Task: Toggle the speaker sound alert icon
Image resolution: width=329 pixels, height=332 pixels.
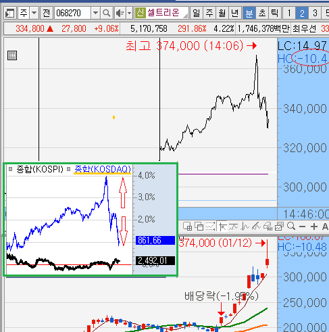Action: 120,14
